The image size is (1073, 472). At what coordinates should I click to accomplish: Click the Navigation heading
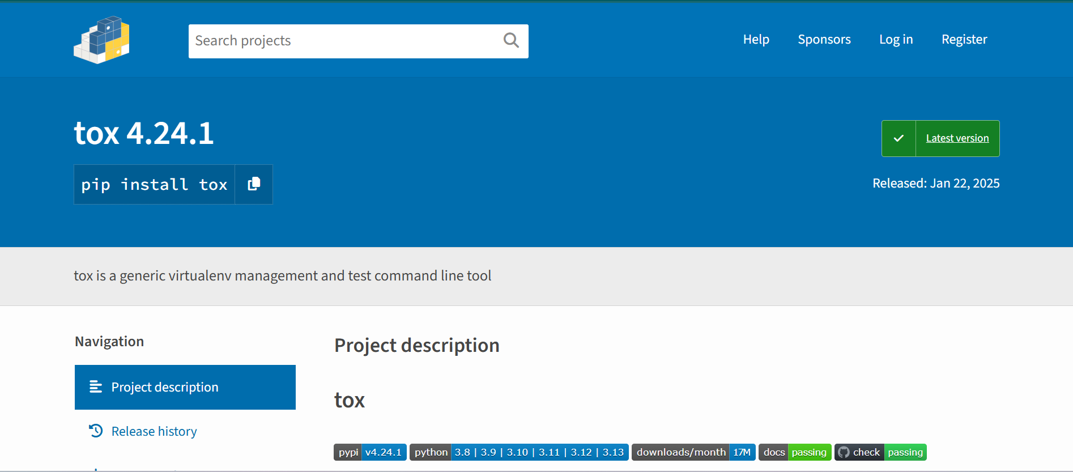click(109, 341)
